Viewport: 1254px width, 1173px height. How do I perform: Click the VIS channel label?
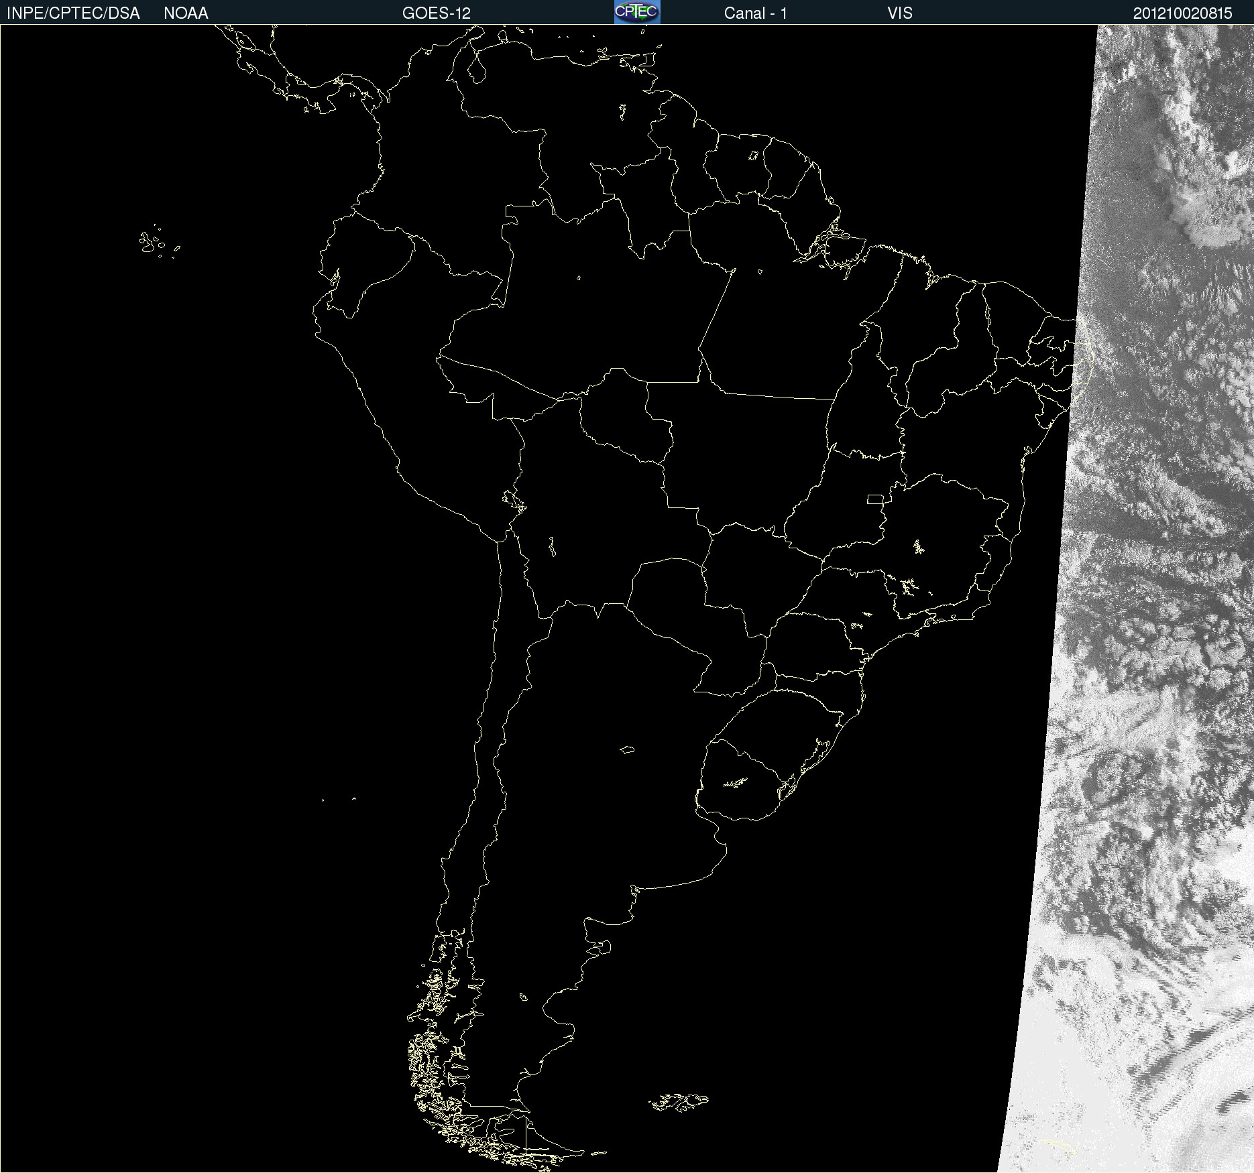click(900, 13)
